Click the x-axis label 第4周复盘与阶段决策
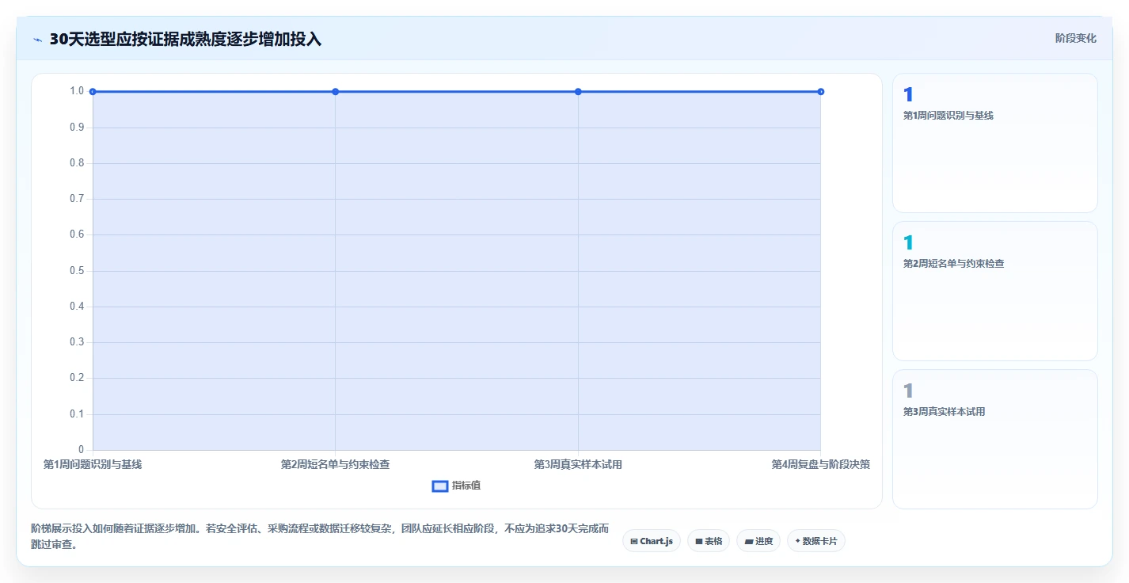Screen dimensions: 1129x583 [x=821, y=464]
